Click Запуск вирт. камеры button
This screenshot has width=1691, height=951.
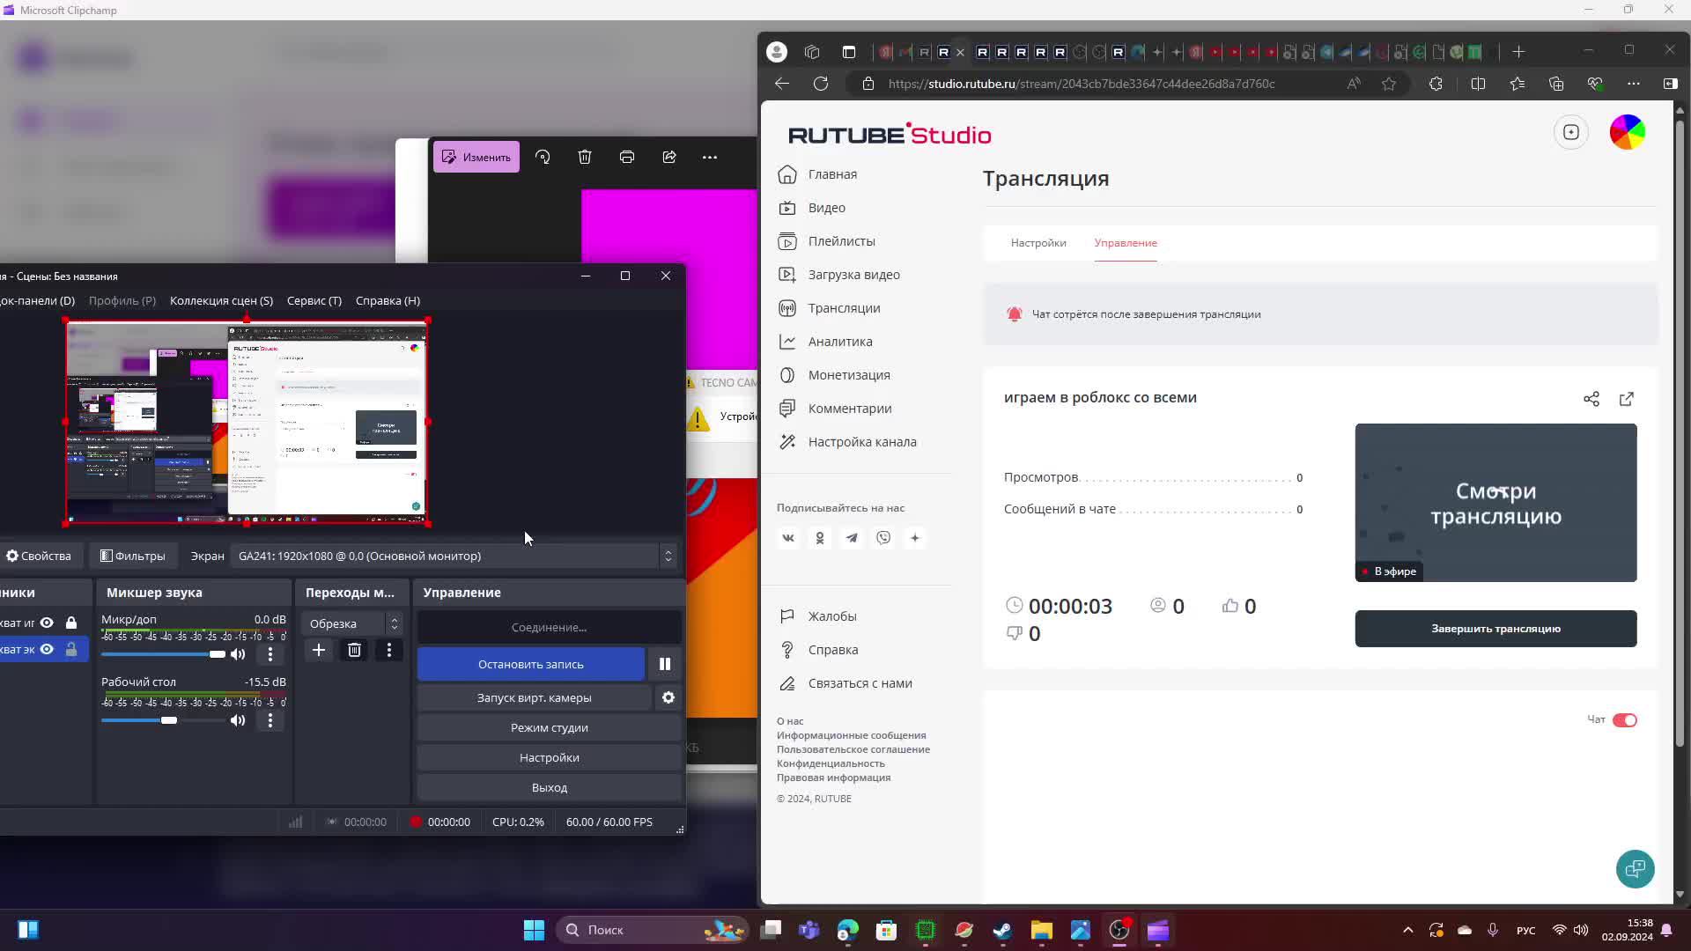tap(535, 697)
